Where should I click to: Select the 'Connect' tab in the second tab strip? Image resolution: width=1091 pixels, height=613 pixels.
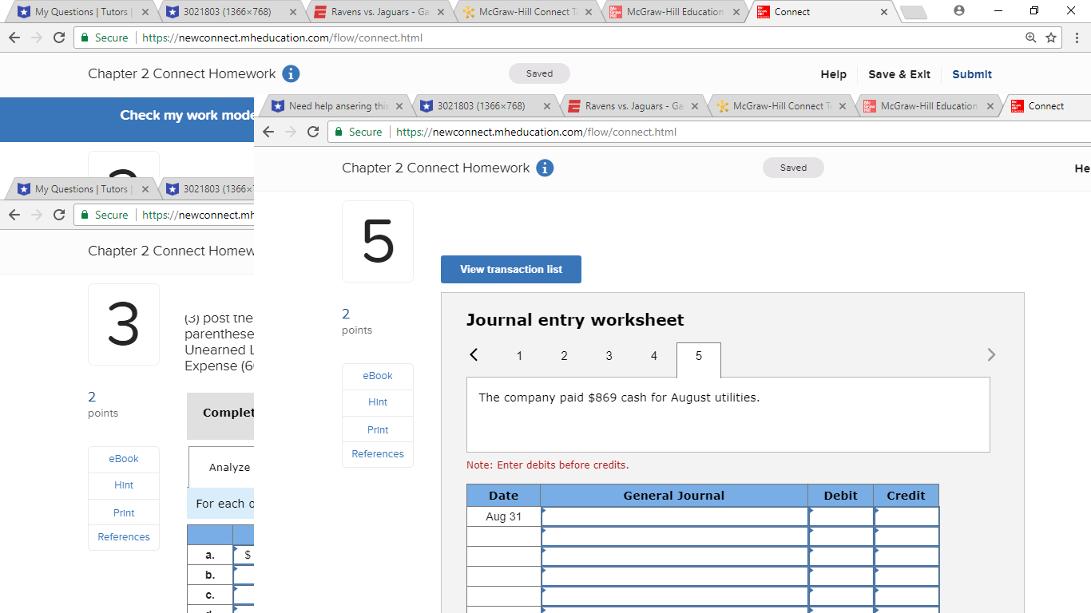click(1045, 106)
